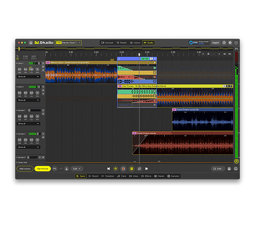The image size is (255, 231).
Task: Expand the Tempo lane row
Action: (x=17, y=163)
